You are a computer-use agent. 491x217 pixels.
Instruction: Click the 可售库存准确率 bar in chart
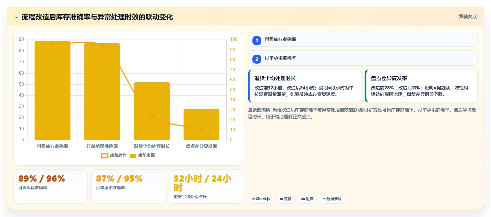[x=53, y=90]
